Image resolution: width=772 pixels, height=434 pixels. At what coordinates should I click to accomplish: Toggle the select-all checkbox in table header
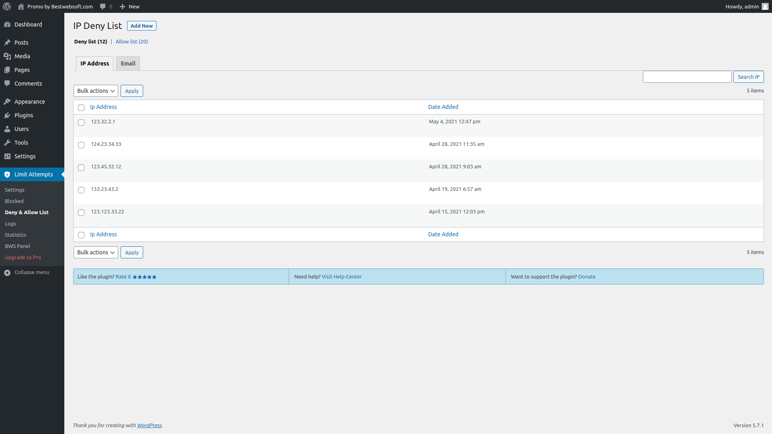(x=81, y=108)
